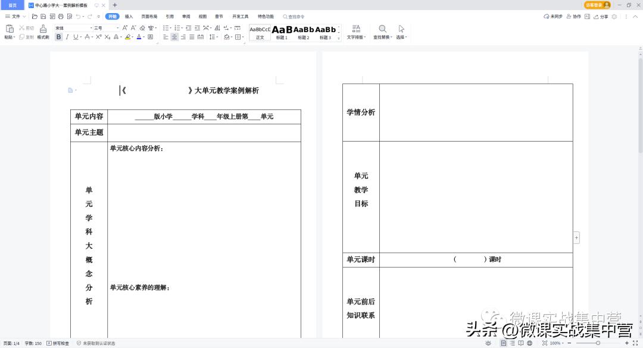Toggle the left text alignment option

[x=166, y=36]
